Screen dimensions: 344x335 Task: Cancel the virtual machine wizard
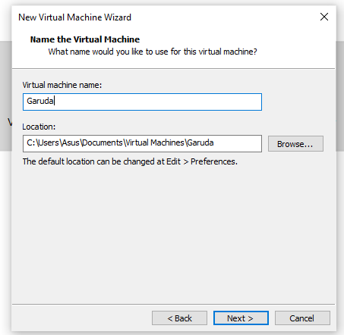click(x=302, y=318)
